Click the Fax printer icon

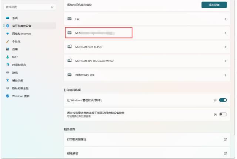tap(69, 19)
